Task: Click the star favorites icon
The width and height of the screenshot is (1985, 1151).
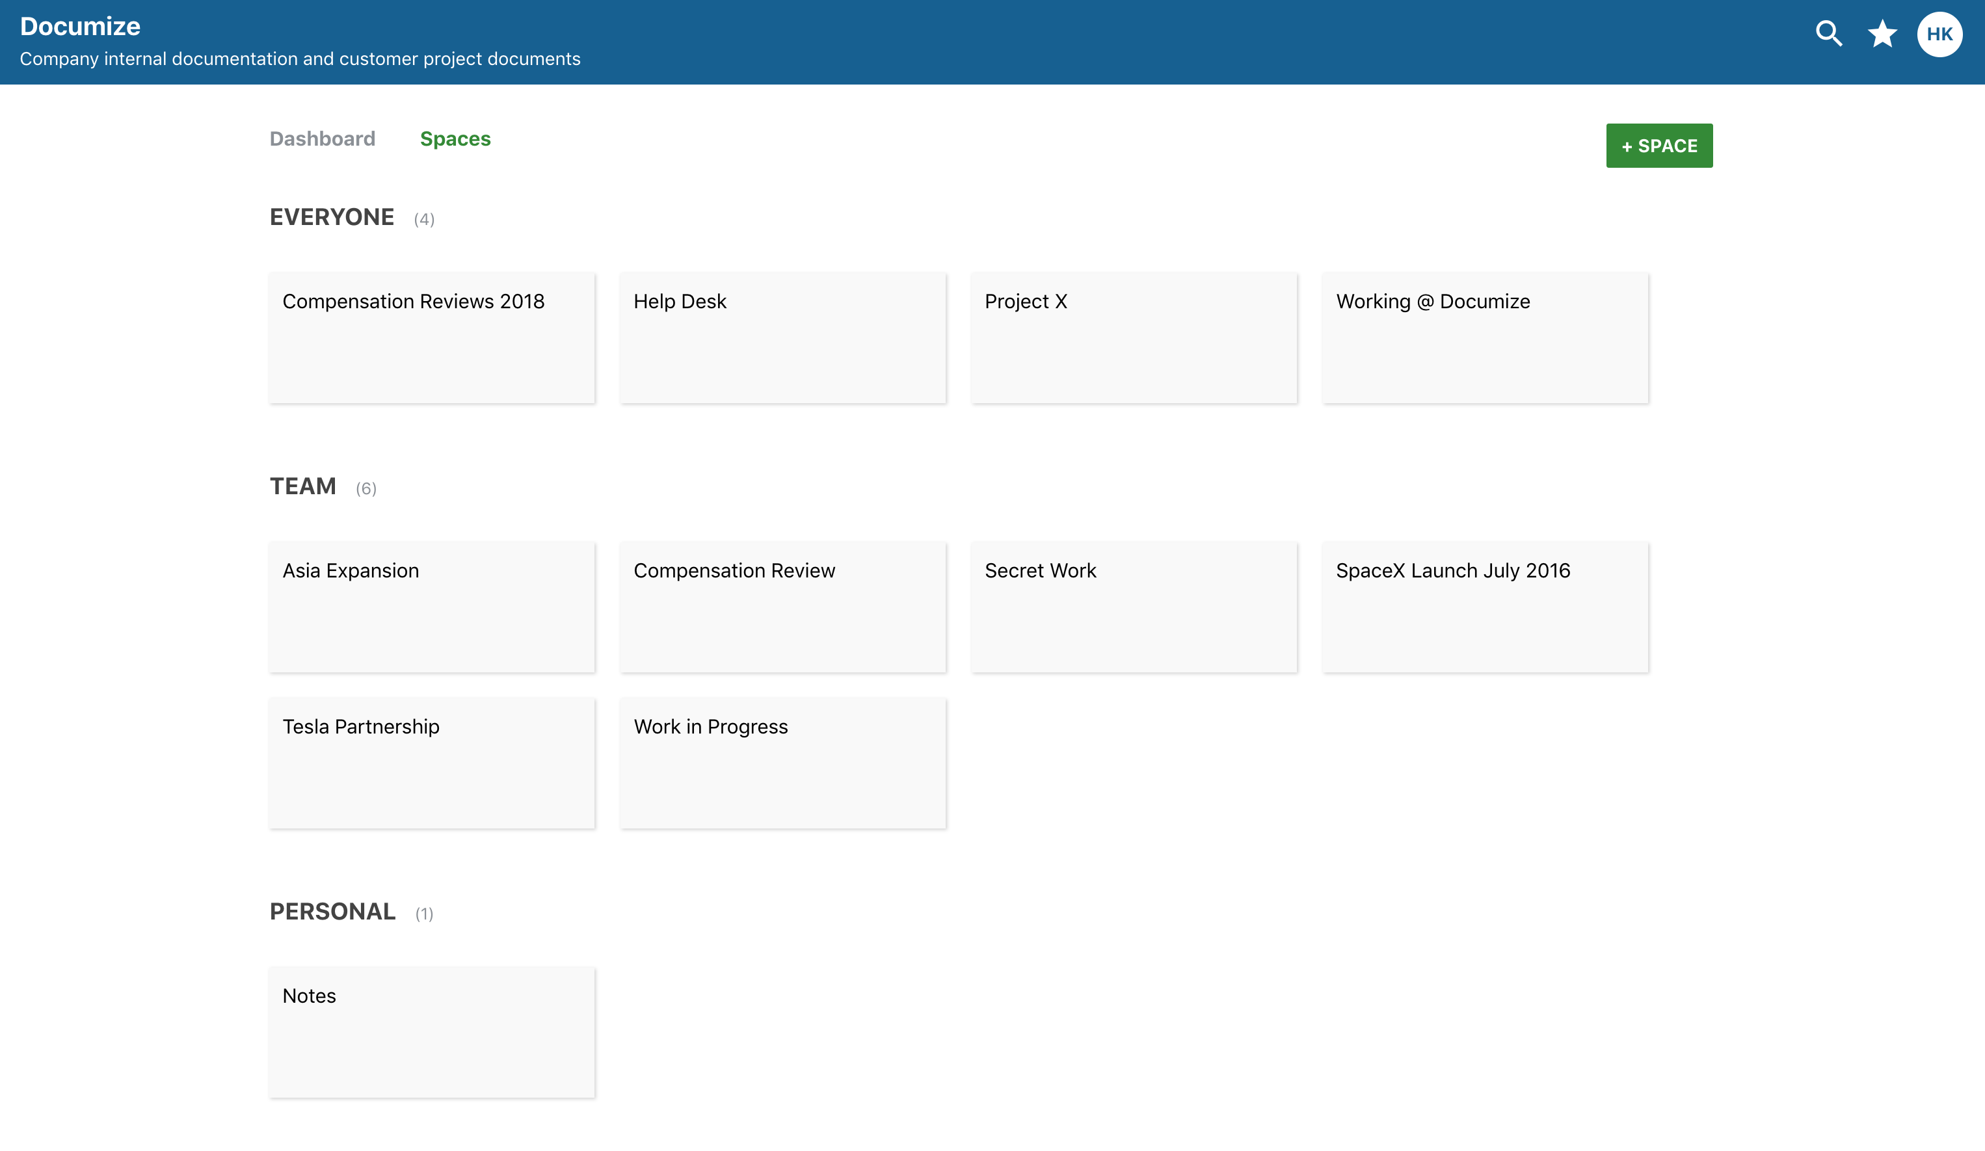Action: pyautogui.click(x=1883, y=34)
